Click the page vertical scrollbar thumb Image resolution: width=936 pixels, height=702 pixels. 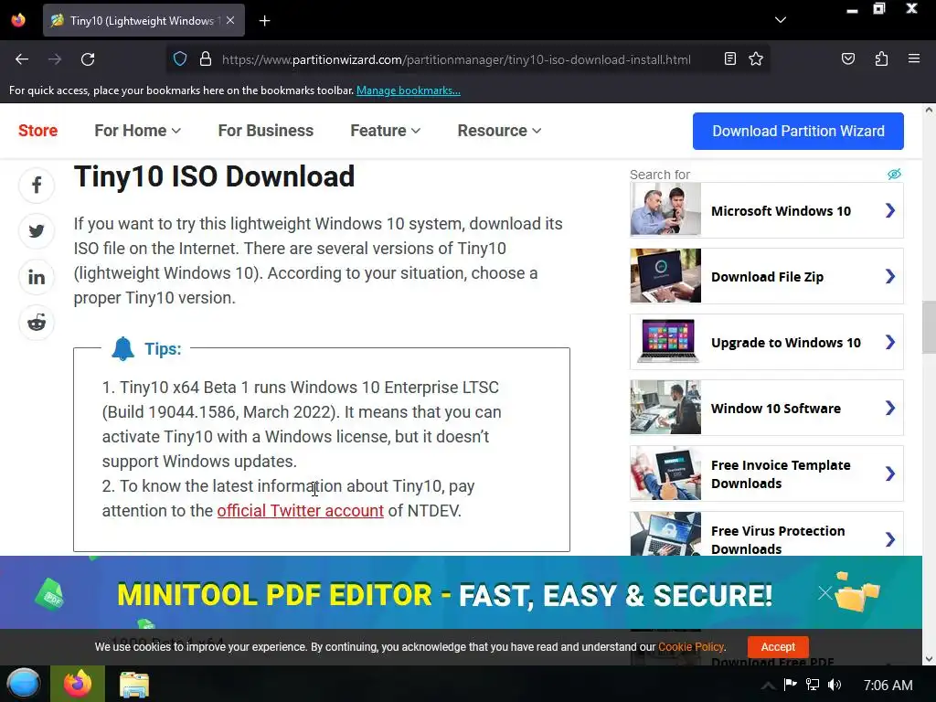(x=929, y=328)
